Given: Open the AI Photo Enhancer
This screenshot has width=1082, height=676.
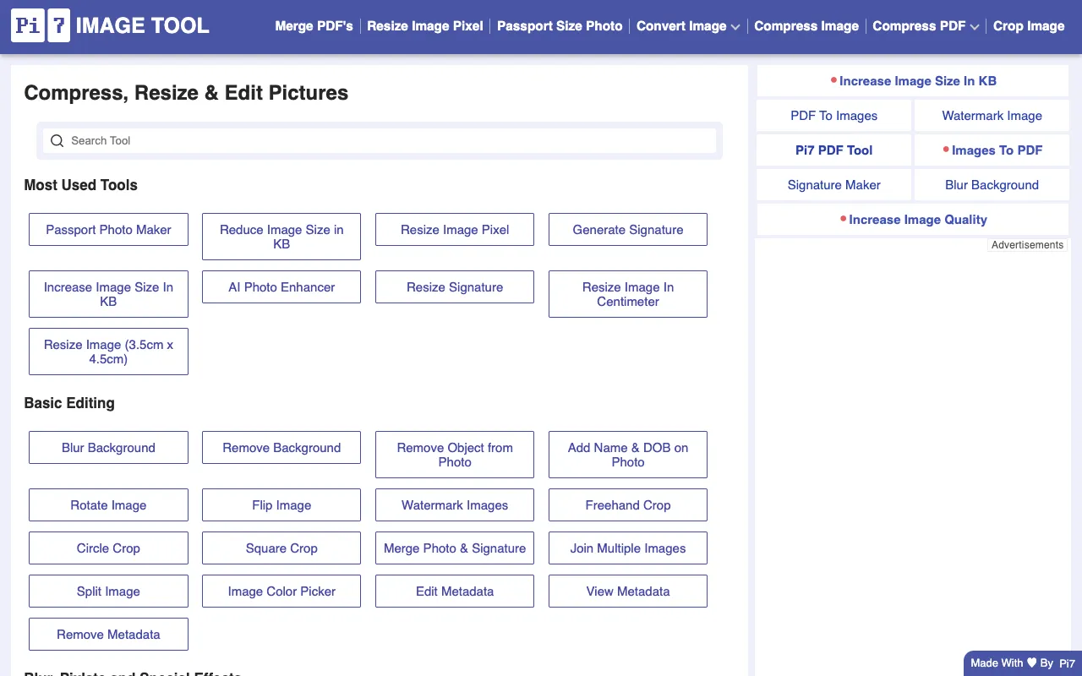Looking at the screenshot, I should click(x=281, y=286).
